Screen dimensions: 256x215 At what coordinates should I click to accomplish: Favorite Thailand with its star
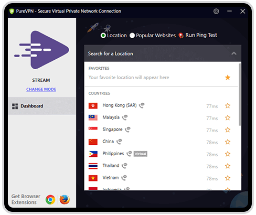tap(228, 166)
